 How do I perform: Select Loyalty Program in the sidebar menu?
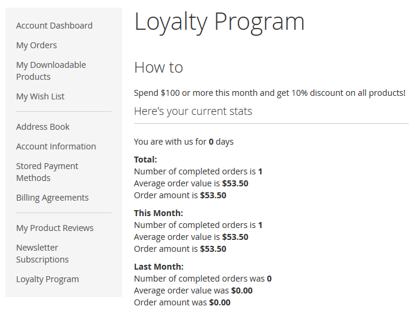click(48, 279)
